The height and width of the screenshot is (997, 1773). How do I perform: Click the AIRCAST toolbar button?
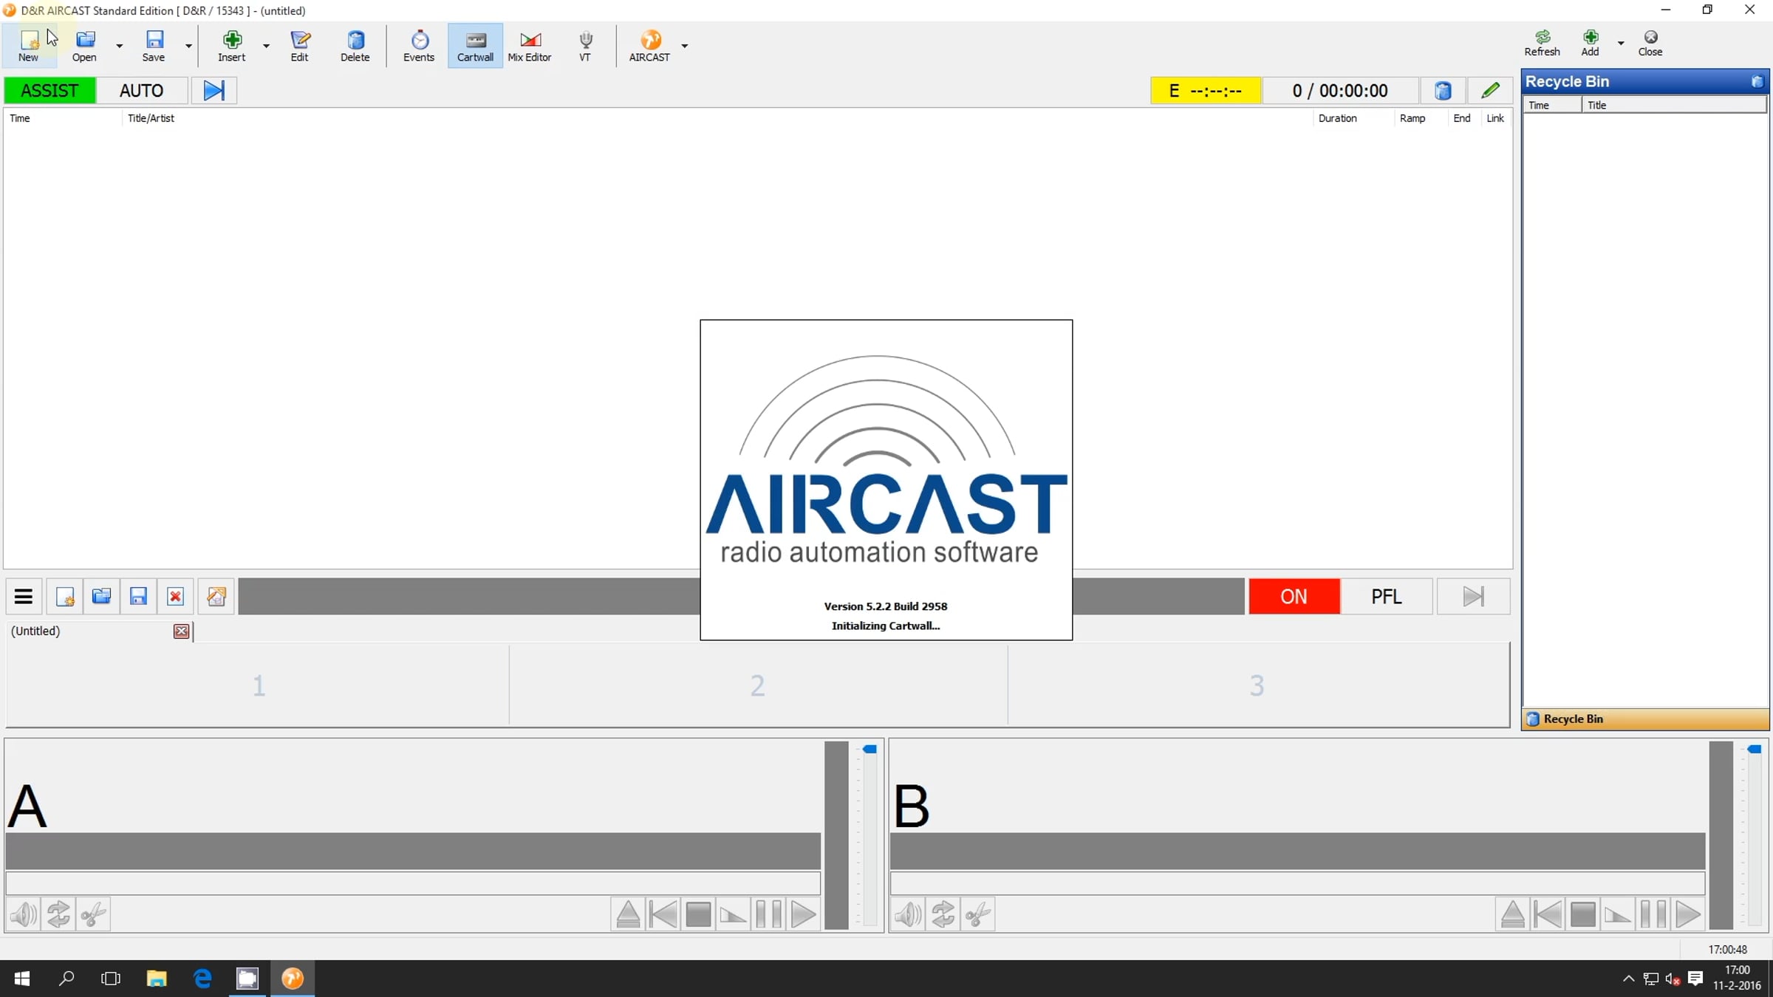click(650, 45)
